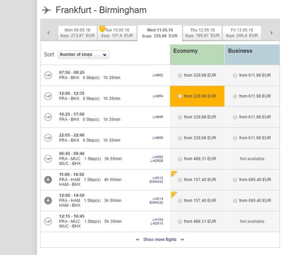Choose the 157,40 EUR Economy fare at 11:00

coord(180,180)
